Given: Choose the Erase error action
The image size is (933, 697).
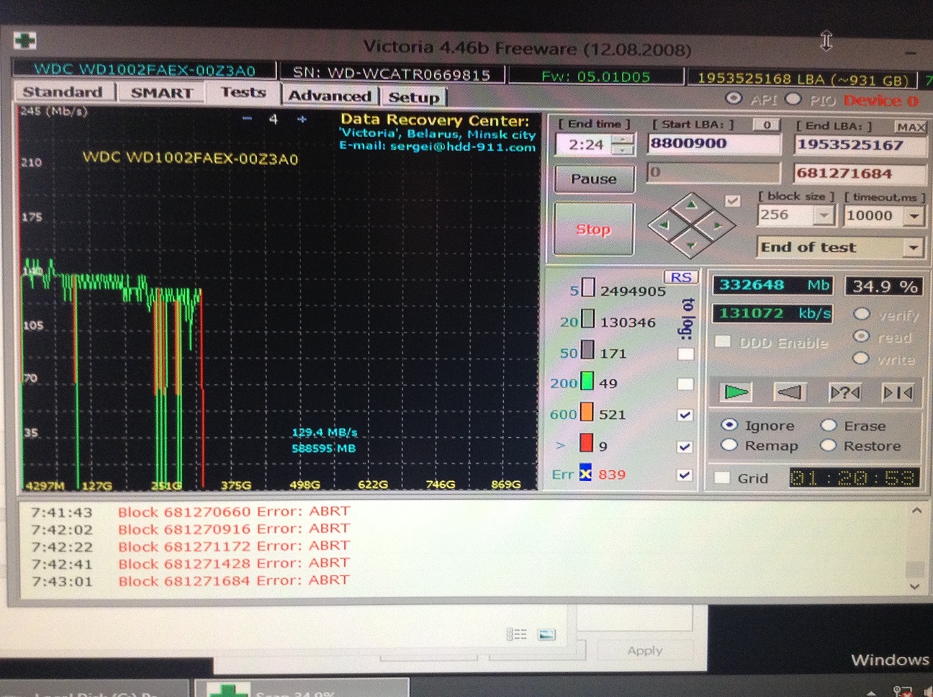Looking at the screenshot, I should (829, 425).
